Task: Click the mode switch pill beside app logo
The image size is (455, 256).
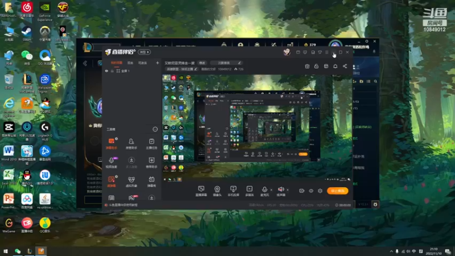Action: coord(144,52)
